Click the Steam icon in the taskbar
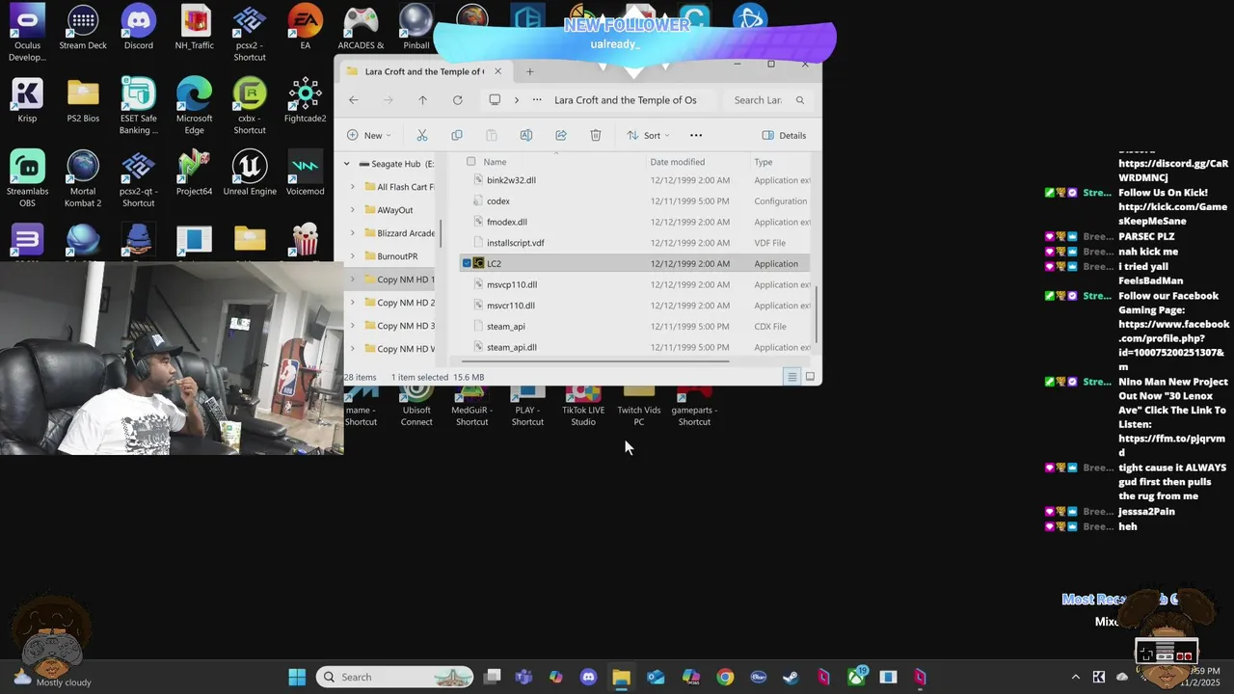This screenshot has width=1234, height=694. point(790,677)
